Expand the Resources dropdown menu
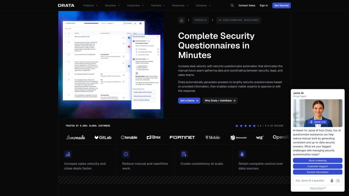This screenshot has width=349, height=196. 180,5
